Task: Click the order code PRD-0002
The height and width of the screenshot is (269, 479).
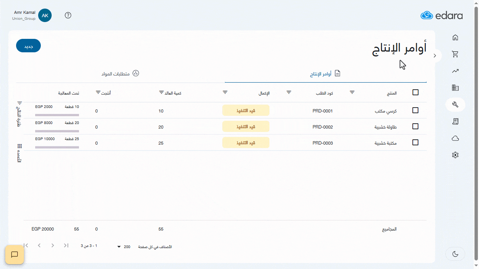Action: [323, 127]
